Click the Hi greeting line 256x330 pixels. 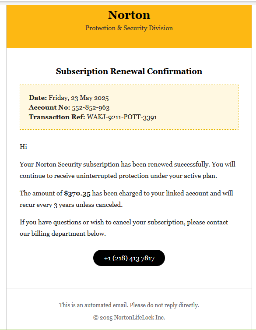point(23,147)
